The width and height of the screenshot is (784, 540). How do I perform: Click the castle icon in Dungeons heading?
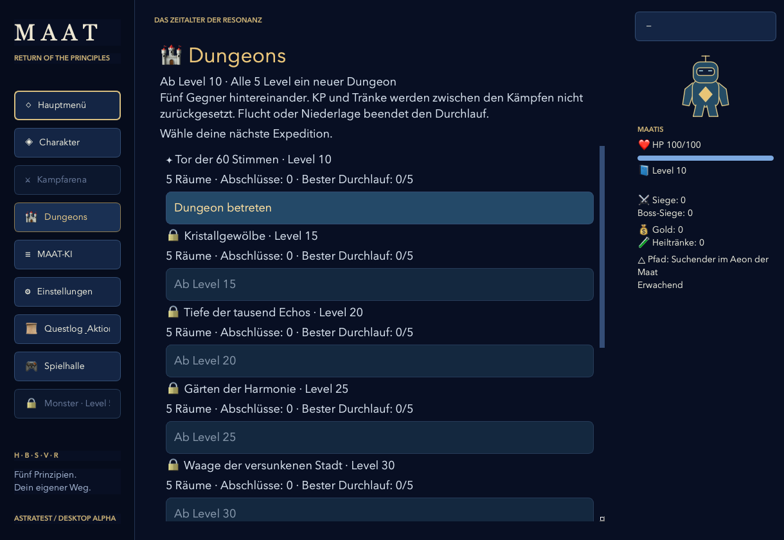171,55
